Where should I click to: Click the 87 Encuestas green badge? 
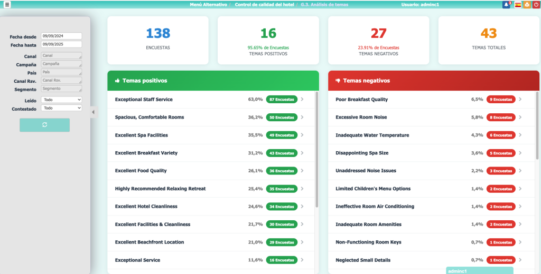coord(282,99)
